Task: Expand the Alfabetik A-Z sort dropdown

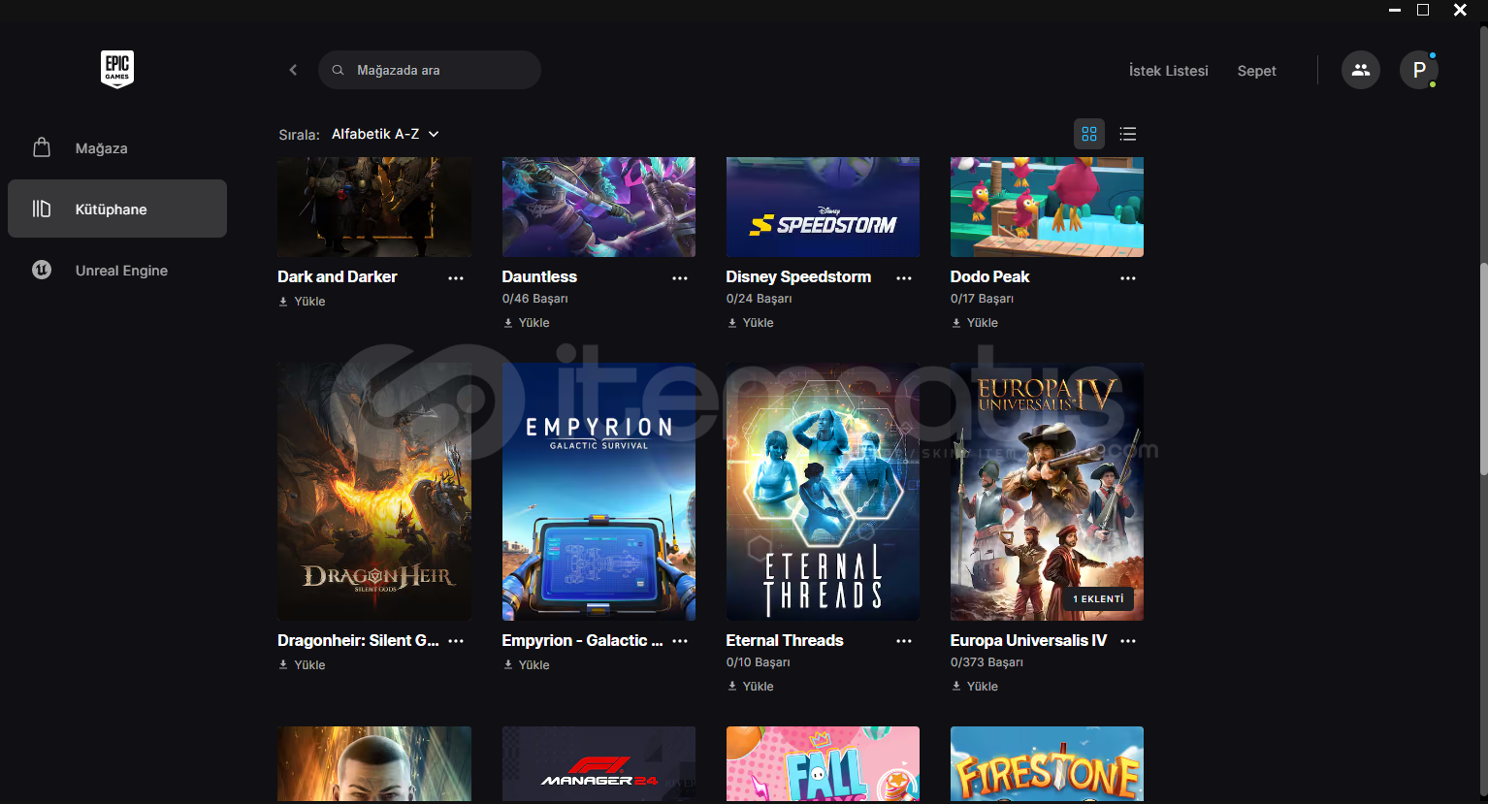Action: click(385, 134)
